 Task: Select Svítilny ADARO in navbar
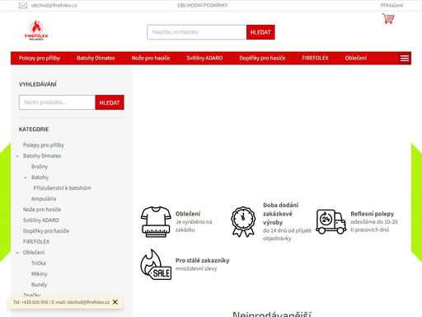(x=204, y=58)
